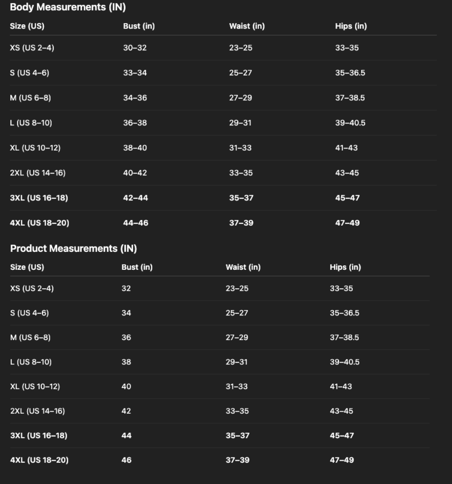The width and height of the screenshot is (452, 484).
Task: Select 3XL (US 16–18) label in Product Measurements
Action: point(38,436)
